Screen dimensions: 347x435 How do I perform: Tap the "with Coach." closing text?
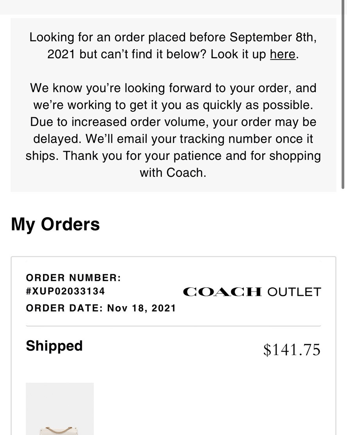click(173, 172)
